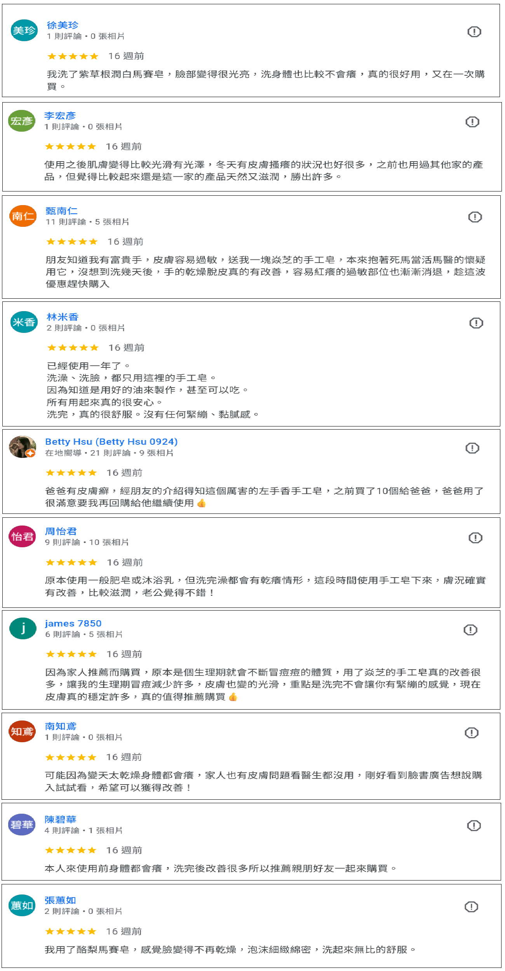505x971 pixels.
Task: Flag 陳碧華's review with the report icon
Action: (x=474, y=825)
